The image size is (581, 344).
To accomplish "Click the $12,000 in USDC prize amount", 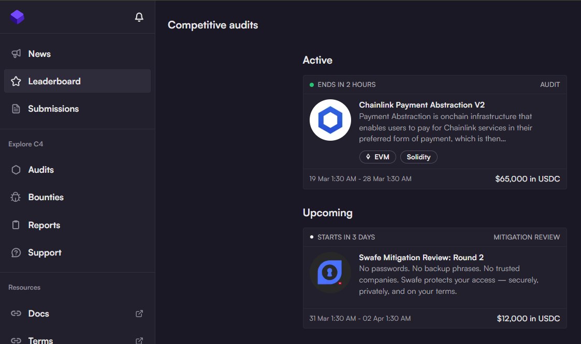I will coord(528,319).
